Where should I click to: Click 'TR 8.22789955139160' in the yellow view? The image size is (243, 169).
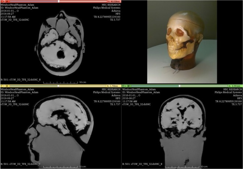tap(107, 101)
